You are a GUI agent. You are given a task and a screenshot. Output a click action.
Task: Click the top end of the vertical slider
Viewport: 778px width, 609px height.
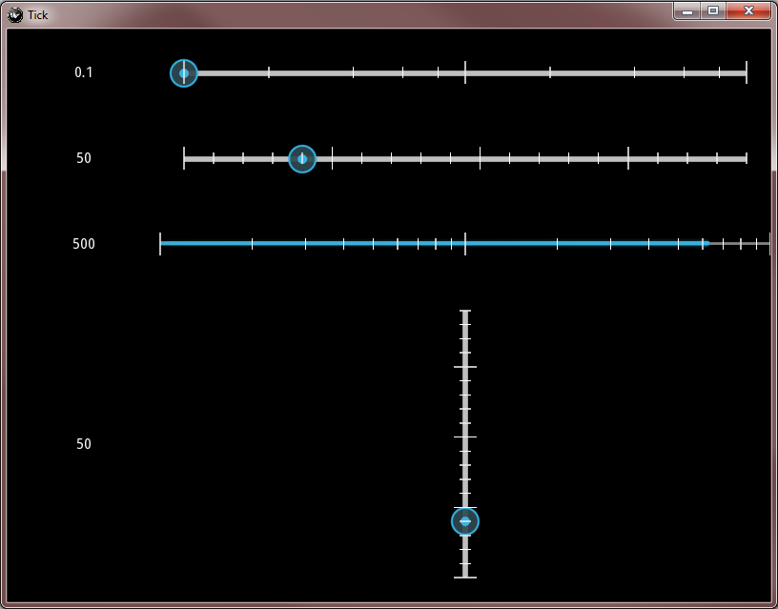[465, 311]
